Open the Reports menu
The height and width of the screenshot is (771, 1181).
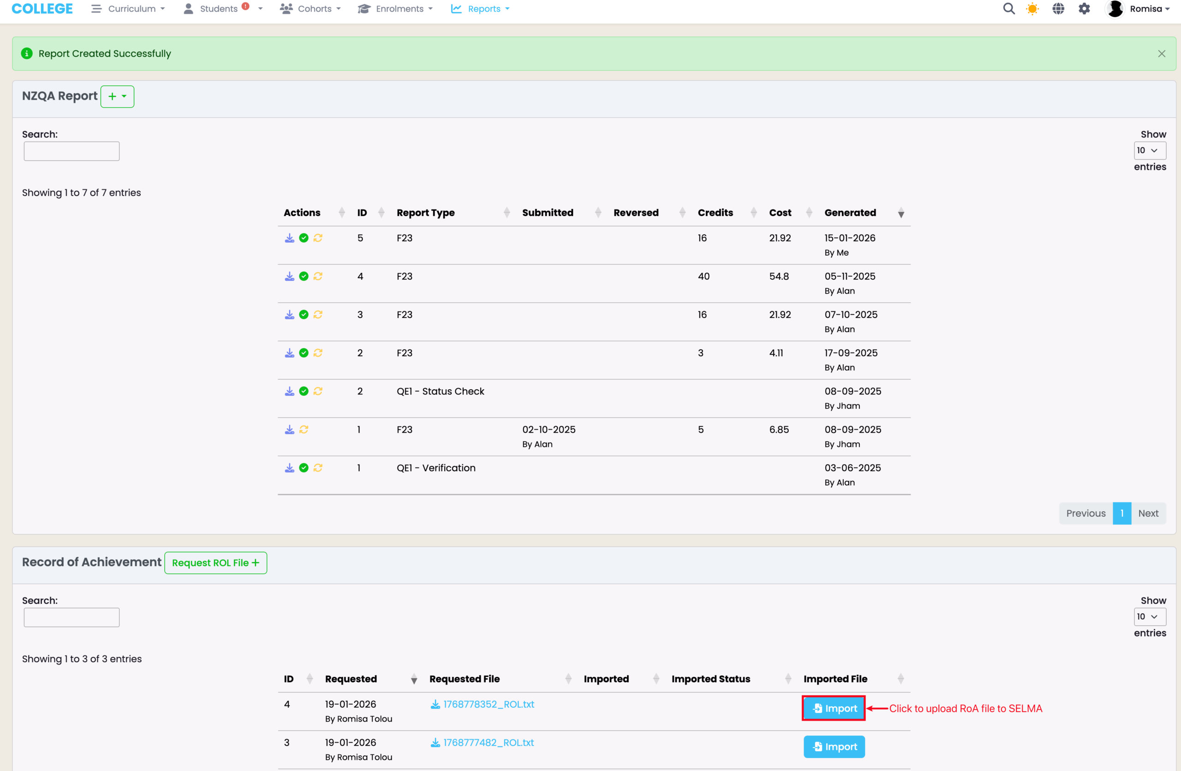pos(480,9)
